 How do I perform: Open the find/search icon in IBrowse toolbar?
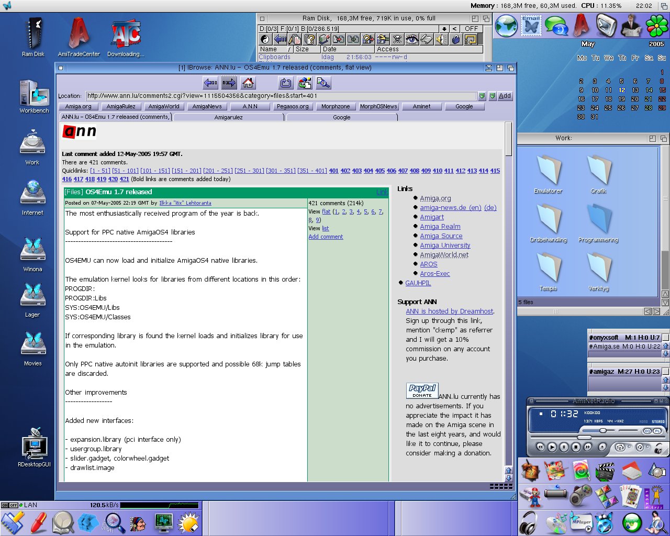pos(323,83)
